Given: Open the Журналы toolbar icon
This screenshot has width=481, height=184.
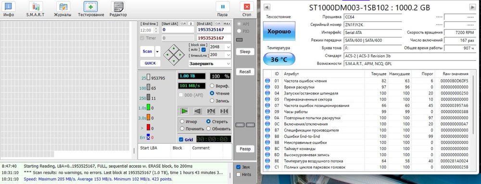Looking at the screenshot, I should click(63, 6).
